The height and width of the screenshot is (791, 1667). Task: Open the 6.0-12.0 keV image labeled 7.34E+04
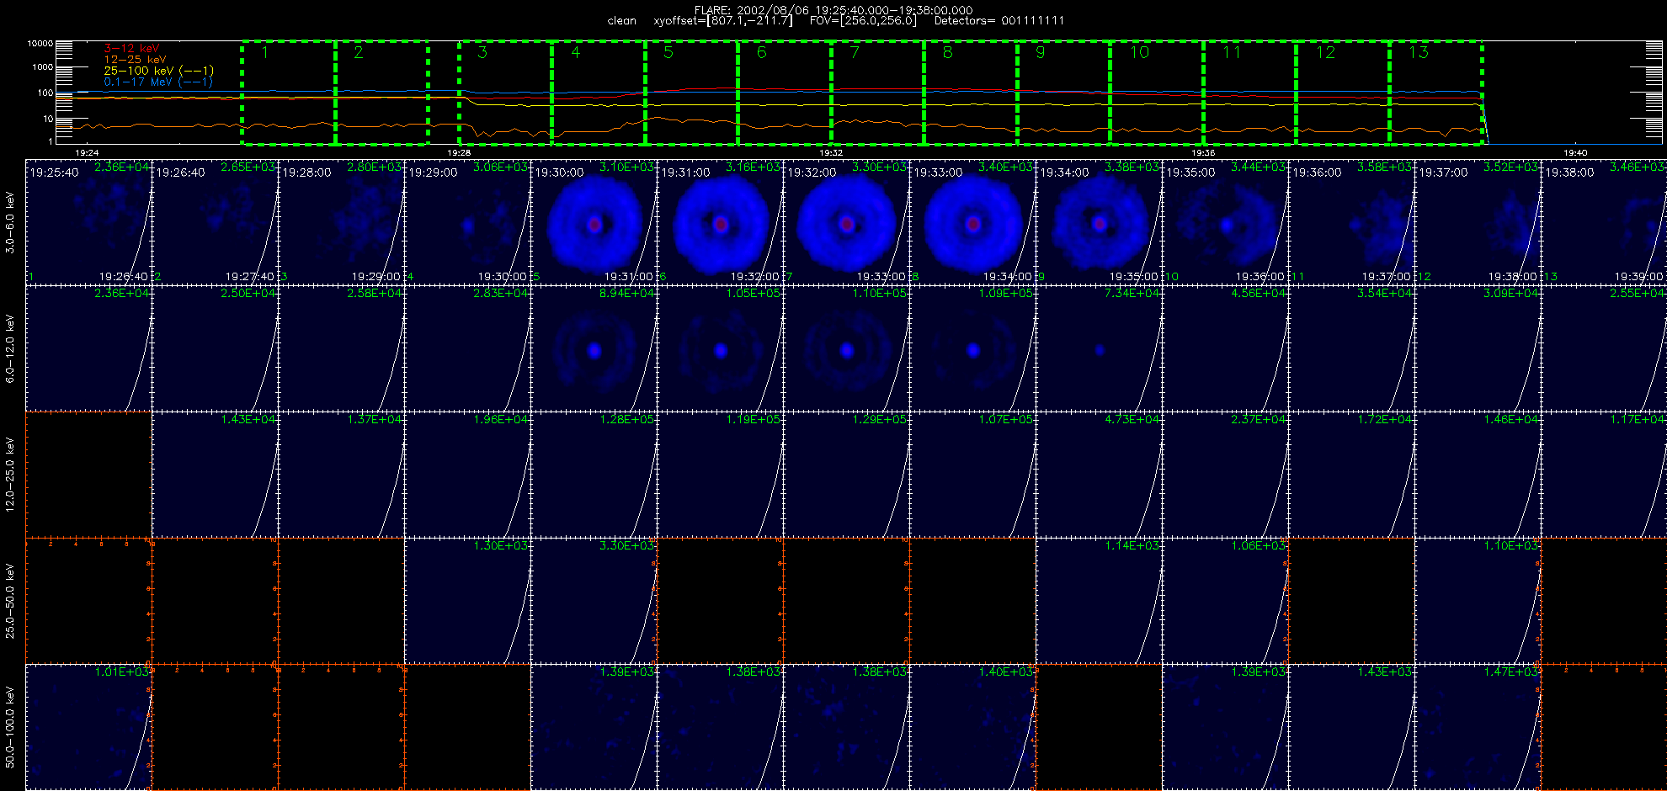tap(1100, 348)
